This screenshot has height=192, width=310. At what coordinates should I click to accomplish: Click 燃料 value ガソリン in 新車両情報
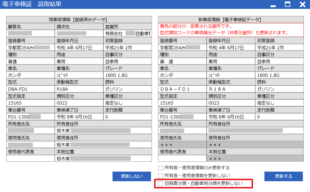279,89
